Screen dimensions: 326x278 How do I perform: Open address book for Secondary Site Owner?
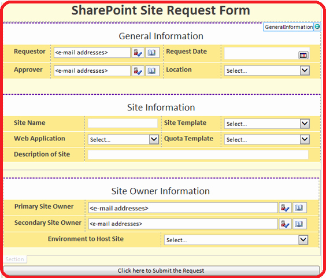point(299,224)
